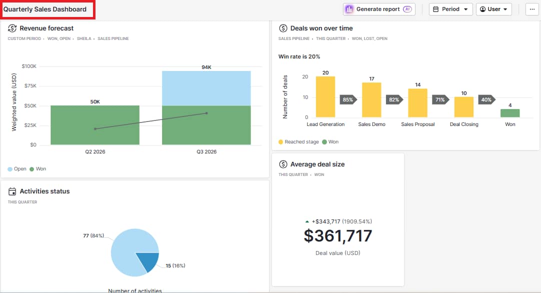Click the 50K label above Q2 bar
The width and height of the screenshot is (541, 293).
click(95, 102)
